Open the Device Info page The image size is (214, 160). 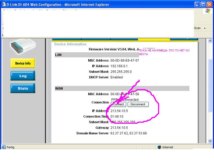(23, 63)
